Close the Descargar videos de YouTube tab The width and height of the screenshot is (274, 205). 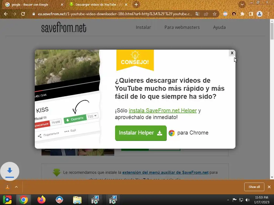click(126, 5)
